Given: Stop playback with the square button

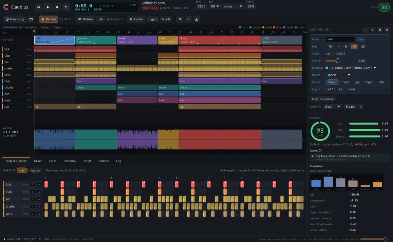Looking at the screenshot, I should [57, 7].
